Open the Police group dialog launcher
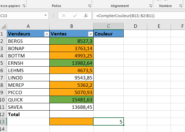185x132 pixels. point(89,6)
